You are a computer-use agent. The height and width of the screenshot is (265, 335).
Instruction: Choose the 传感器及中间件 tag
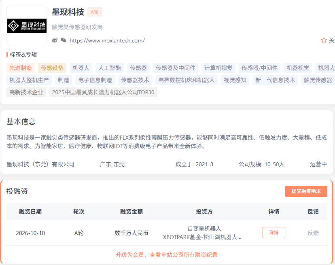tap(176, 68)
